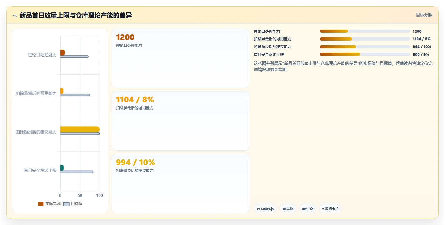Open the 1200 理论日处理能力 data card
This screenshot has width=445, height=225.
click(x=180, y=58)
